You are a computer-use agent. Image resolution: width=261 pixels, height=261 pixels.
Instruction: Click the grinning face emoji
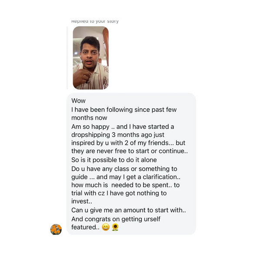tap(106, 227)
